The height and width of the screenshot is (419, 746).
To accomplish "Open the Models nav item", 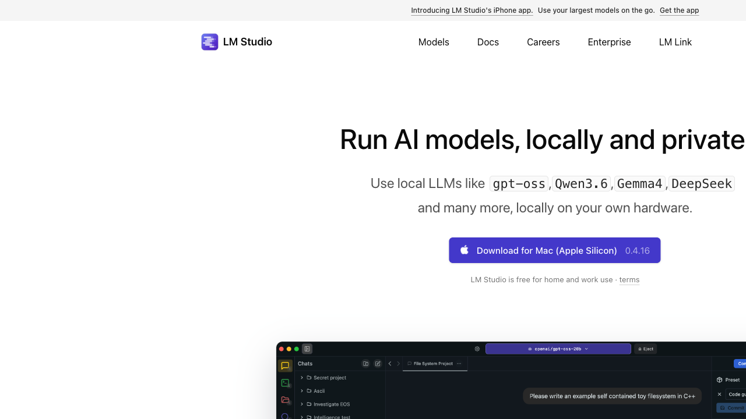I will click(x=434, y=42).
